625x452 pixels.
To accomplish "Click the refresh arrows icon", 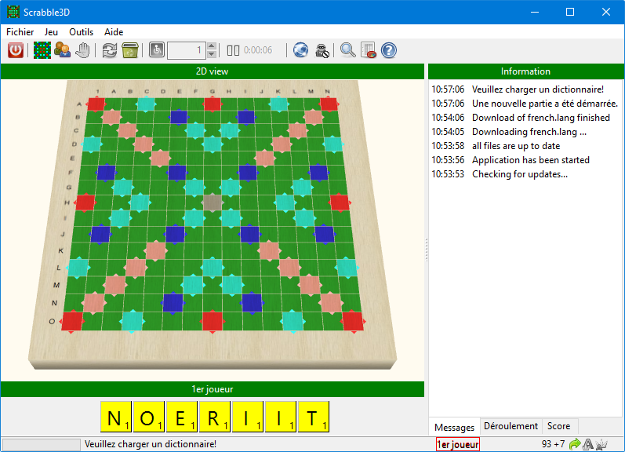I will click(110, 50).
